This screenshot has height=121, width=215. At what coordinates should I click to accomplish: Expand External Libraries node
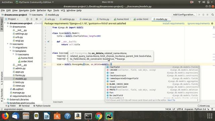[5, 99]
